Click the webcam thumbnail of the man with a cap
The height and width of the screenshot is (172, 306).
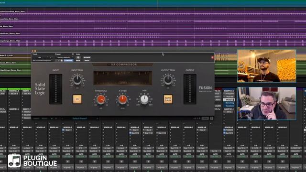click(x=267, y=66)
